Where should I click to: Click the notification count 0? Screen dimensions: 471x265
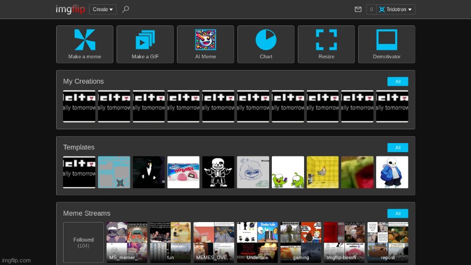(371, 10)
